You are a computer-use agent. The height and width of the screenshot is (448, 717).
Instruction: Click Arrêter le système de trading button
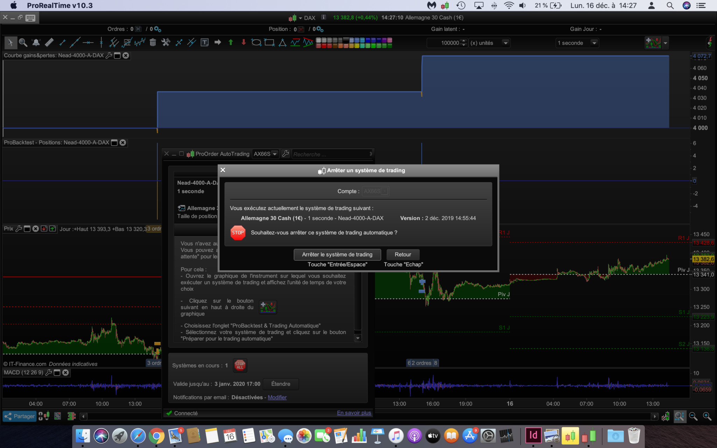pyautogui.click(x=337, y=254)
